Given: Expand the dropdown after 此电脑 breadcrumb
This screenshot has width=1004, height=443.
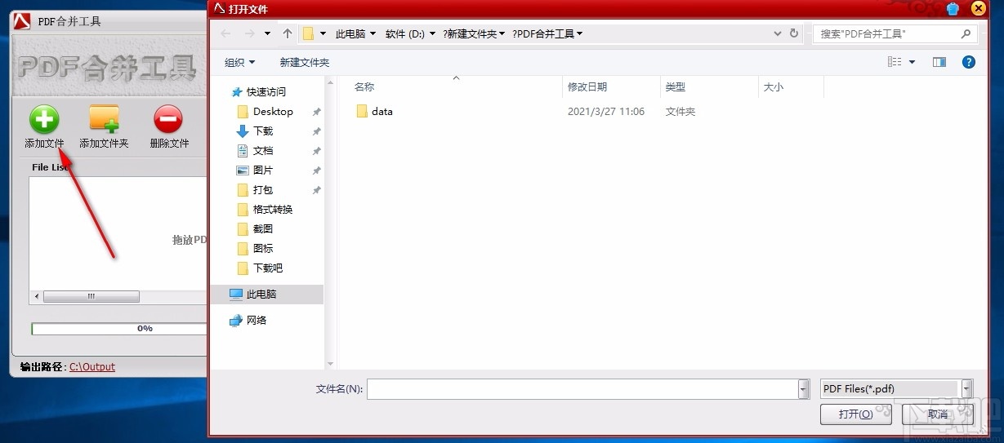Looking at the screenshot, I should tap(373, 34).
